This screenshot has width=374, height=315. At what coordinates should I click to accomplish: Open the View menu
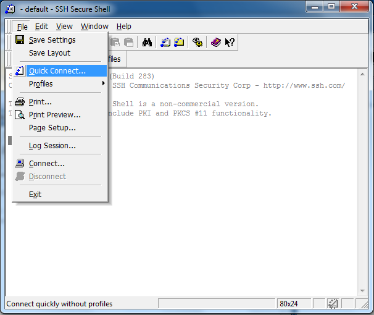coord(64,27)
